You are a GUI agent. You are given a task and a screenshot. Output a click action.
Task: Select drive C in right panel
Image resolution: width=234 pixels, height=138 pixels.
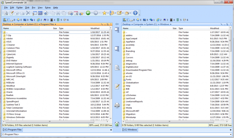(x=126, y=20)
